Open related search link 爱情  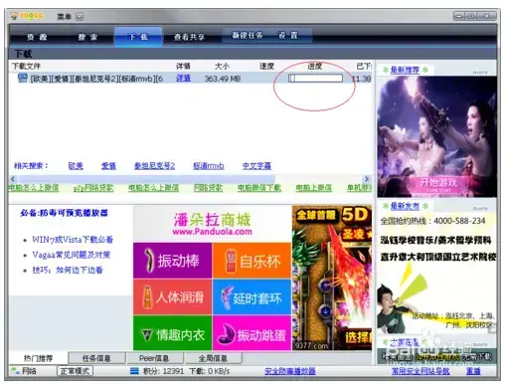coord(108,165)
